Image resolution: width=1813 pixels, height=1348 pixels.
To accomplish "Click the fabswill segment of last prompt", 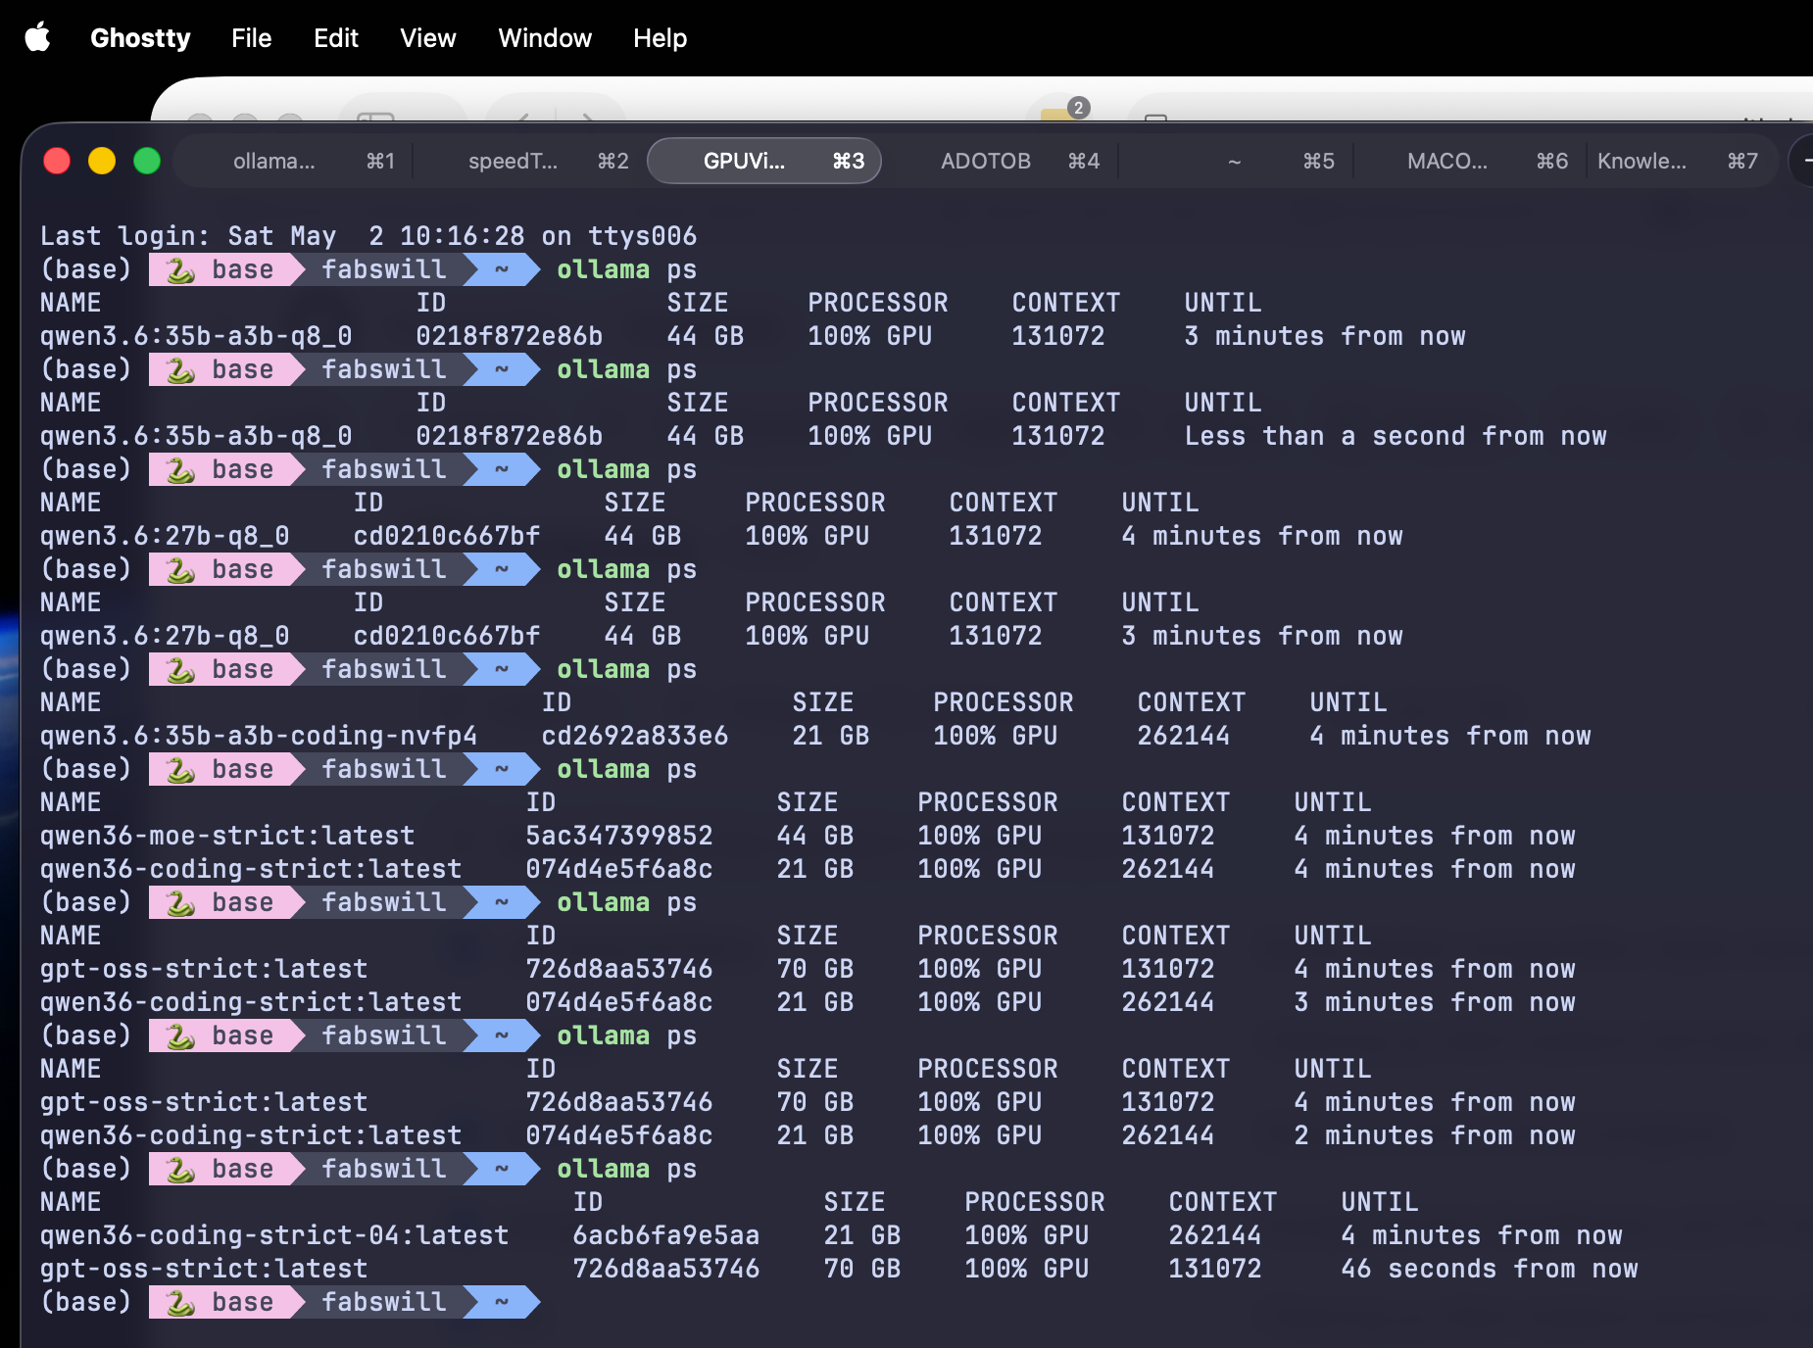I will 384,1302.
